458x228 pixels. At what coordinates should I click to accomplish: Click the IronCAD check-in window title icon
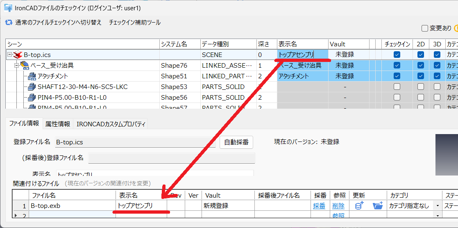8,8
